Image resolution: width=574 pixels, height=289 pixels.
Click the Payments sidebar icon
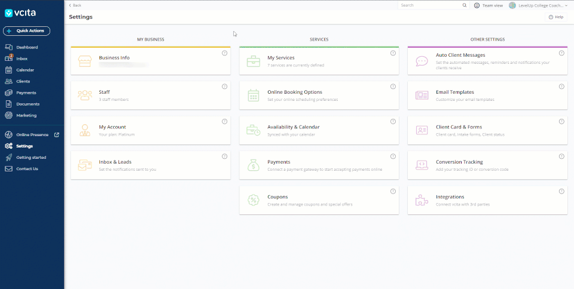click(x=9, y=93)
